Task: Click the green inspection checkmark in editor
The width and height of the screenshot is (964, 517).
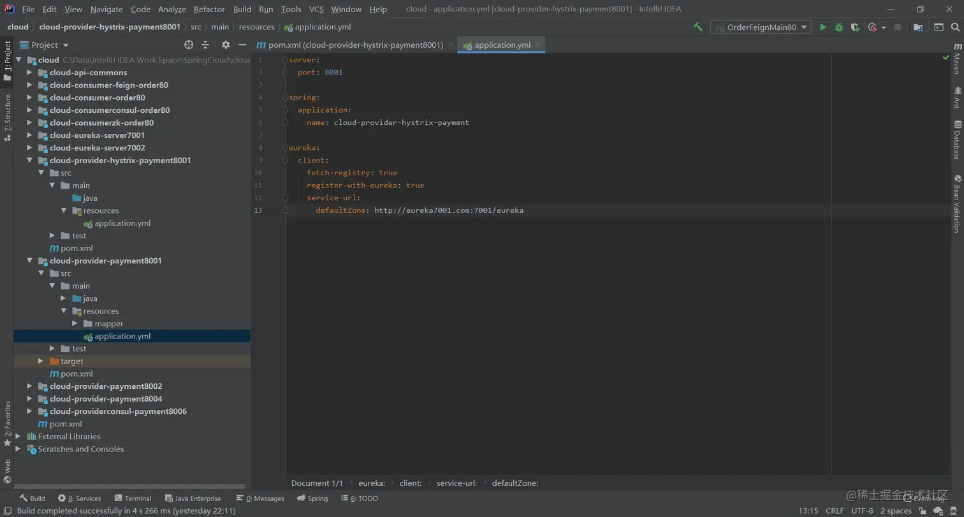Action: [x=946, y=57]
